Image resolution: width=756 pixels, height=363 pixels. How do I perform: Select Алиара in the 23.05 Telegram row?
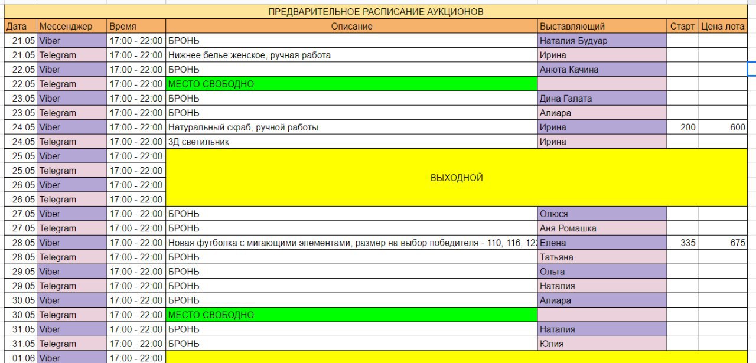click(602, 113)
